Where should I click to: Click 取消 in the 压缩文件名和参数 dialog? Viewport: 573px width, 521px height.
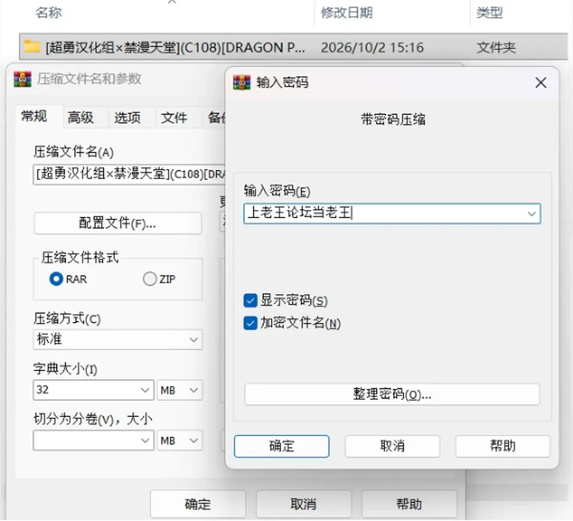point(304,504)
